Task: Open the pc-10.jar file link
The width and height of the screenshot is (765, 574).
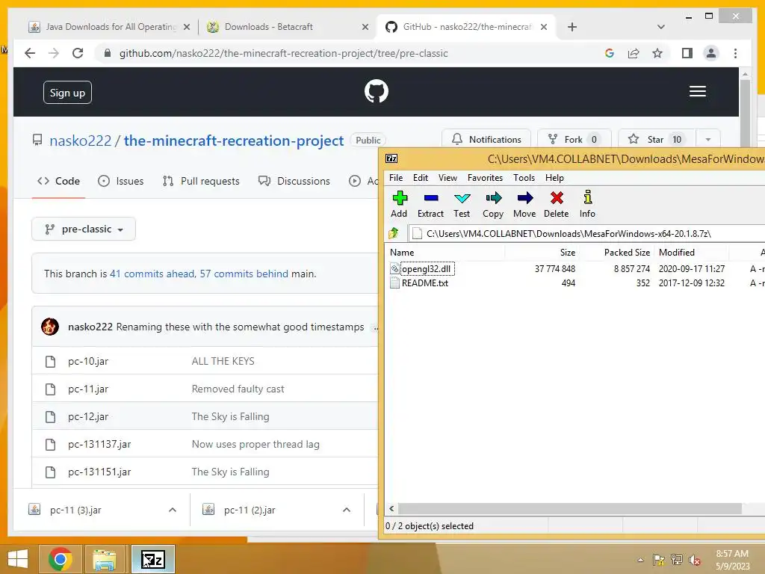Action: [x=88, y=361]
